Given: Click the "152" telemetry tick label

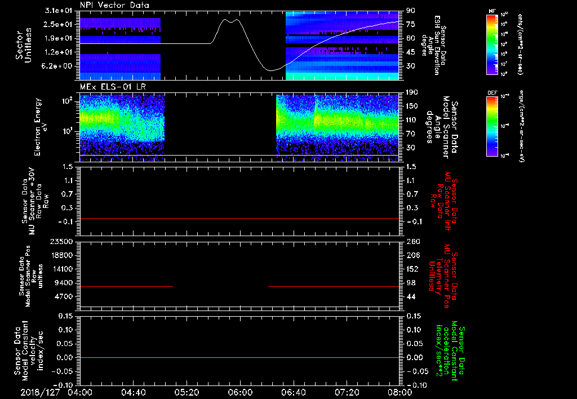Looking at the screenshot, I should (412, 269).
